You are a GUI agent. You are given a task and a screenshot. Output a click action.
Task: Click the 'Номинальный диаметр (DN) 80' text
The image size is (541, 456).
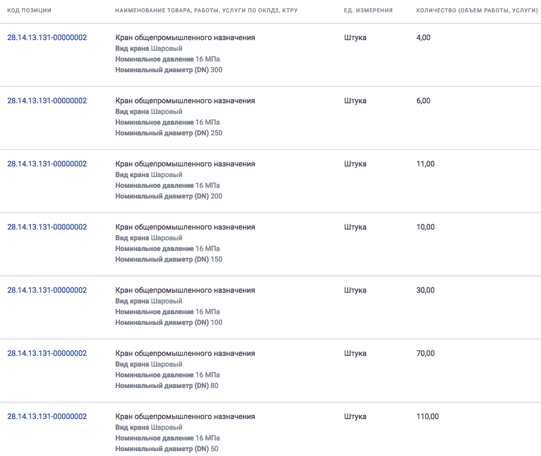pyautogui.click(x=166, y=385)
